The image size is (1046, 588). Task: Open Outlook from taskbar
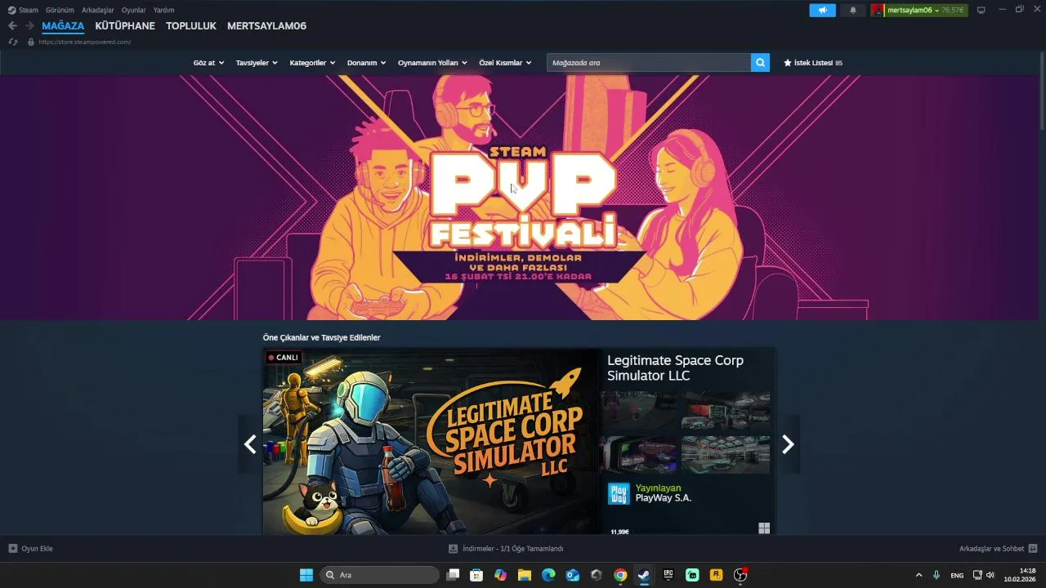[x=573, y=575]
